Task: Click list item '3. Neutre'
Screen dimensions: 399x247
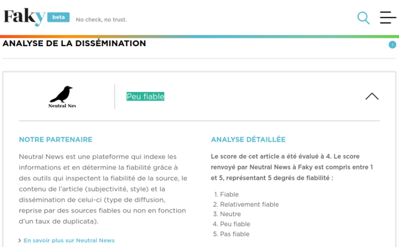Action: click(227, 214)
